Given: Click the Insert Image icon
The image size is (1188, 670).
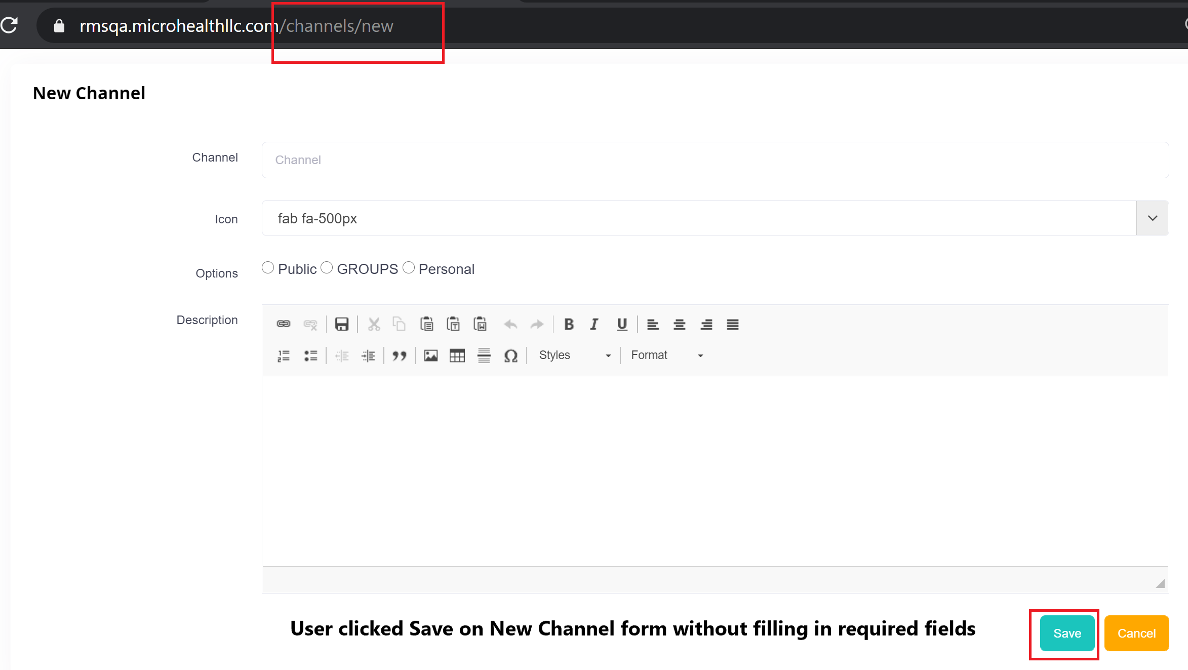Looking at the screenshot, I should tap(431, 355).
